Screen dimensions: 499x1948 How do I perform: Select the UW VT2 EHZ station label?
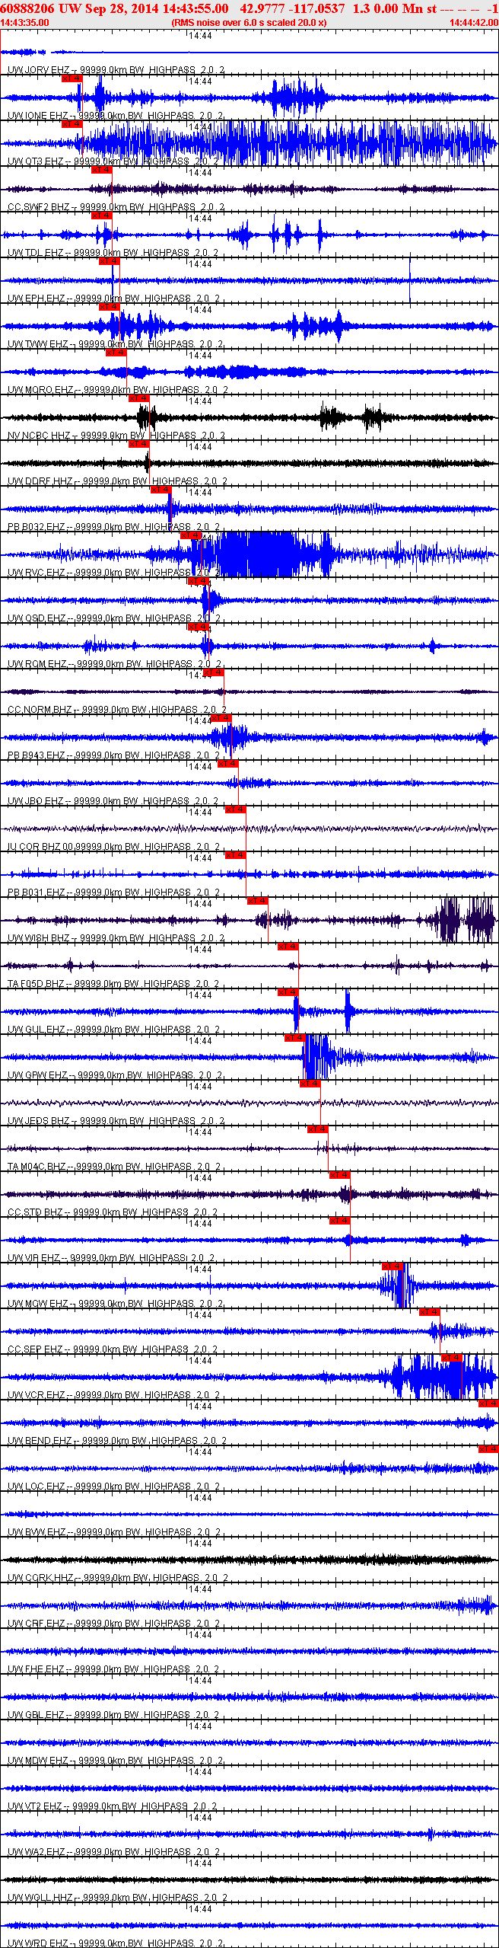(113, 1806)
